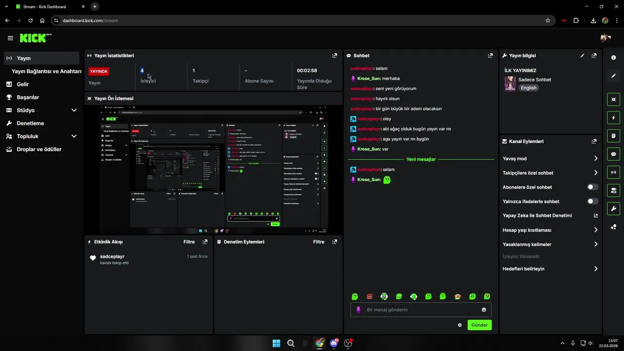
Task: Click sadceplayr in the Etkinlik Akışı feed
Action: coord(112,256)
